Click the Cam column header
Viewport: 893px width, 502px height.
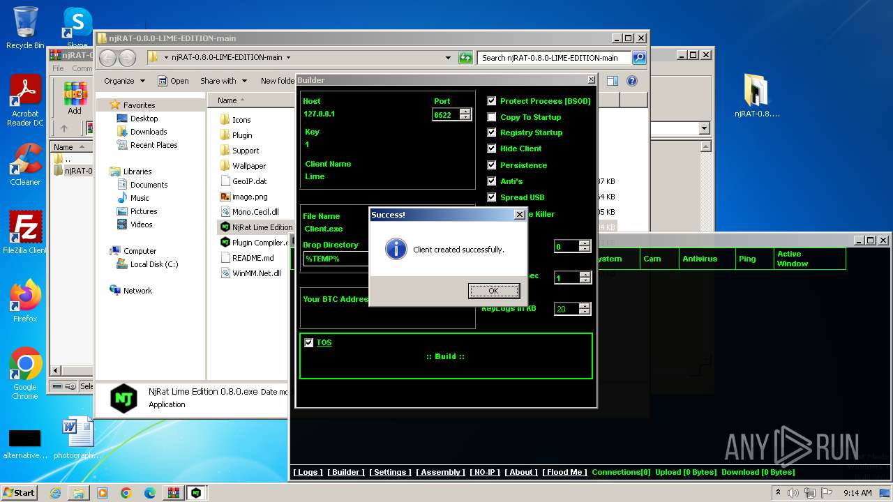tap(659, 259)
